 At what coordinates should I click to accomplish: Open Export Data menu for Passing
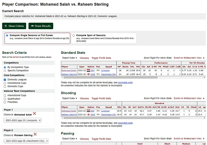click(69, 139)
